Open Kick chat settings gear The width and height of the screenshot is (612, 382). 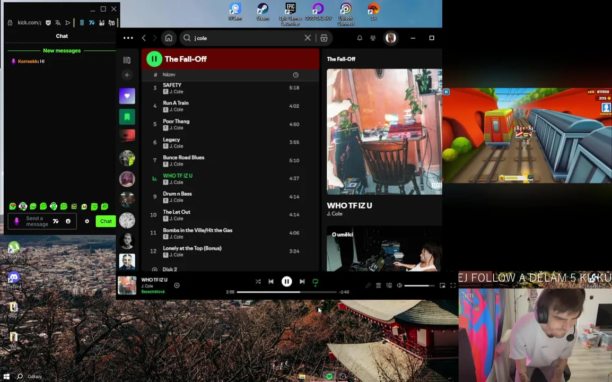click(x=87, y=221)
